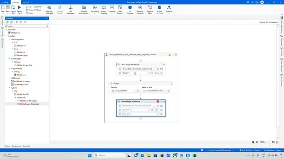Collapse the Programming node

click(x=10, y=68)
